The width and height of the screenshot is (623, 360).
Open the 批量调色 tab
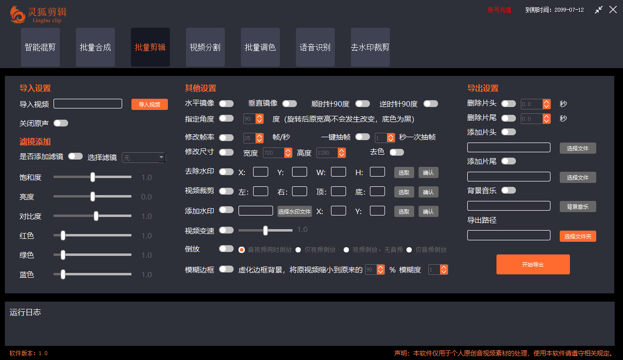(x=260, y=47)
